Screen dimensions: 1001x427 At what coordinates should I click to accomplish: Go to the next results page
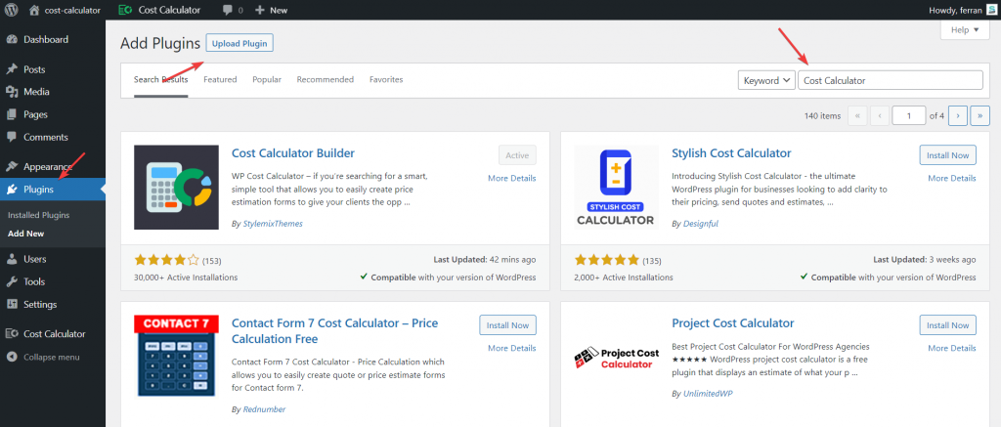[958, 116]
